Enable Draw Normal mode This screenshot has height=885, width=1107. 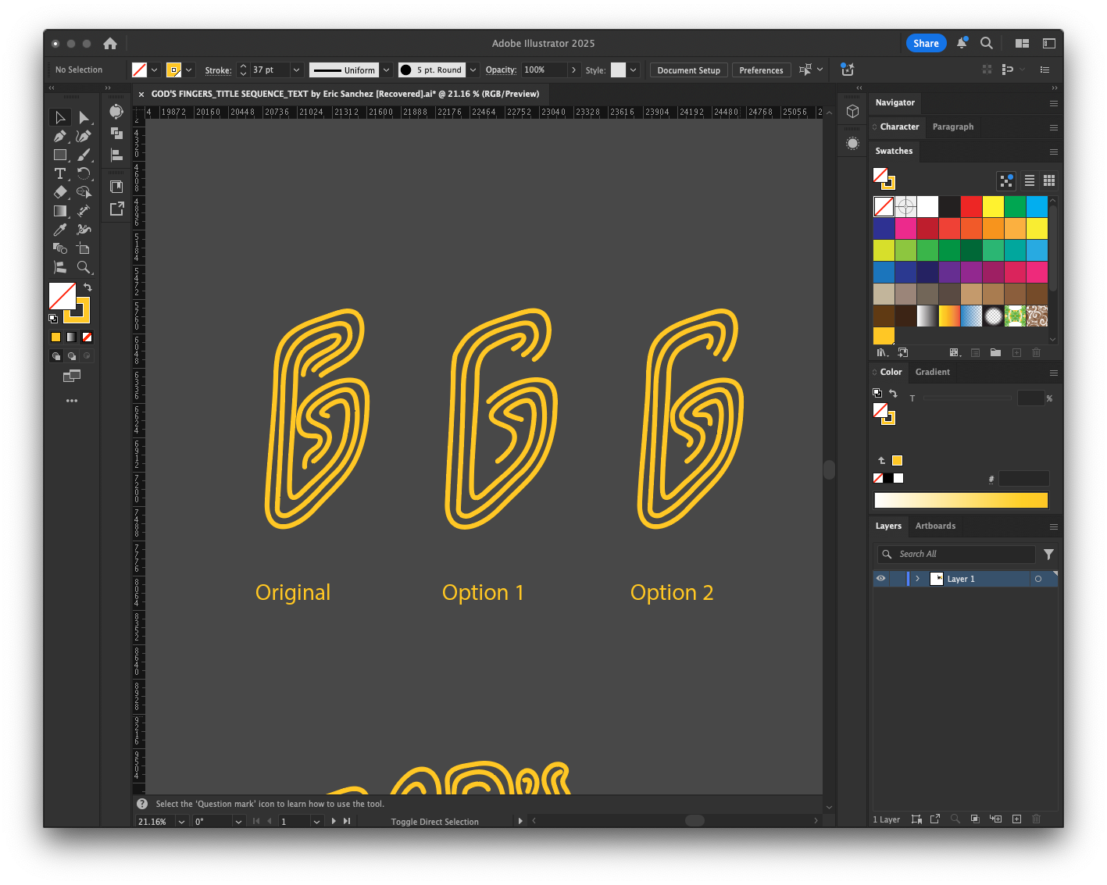56,356
